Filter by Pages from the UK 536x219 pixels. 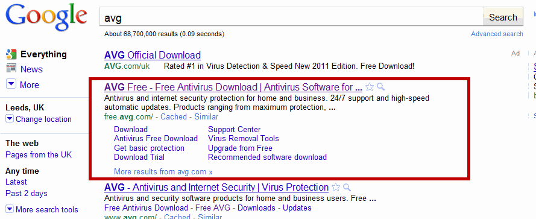tap(39, 154)
